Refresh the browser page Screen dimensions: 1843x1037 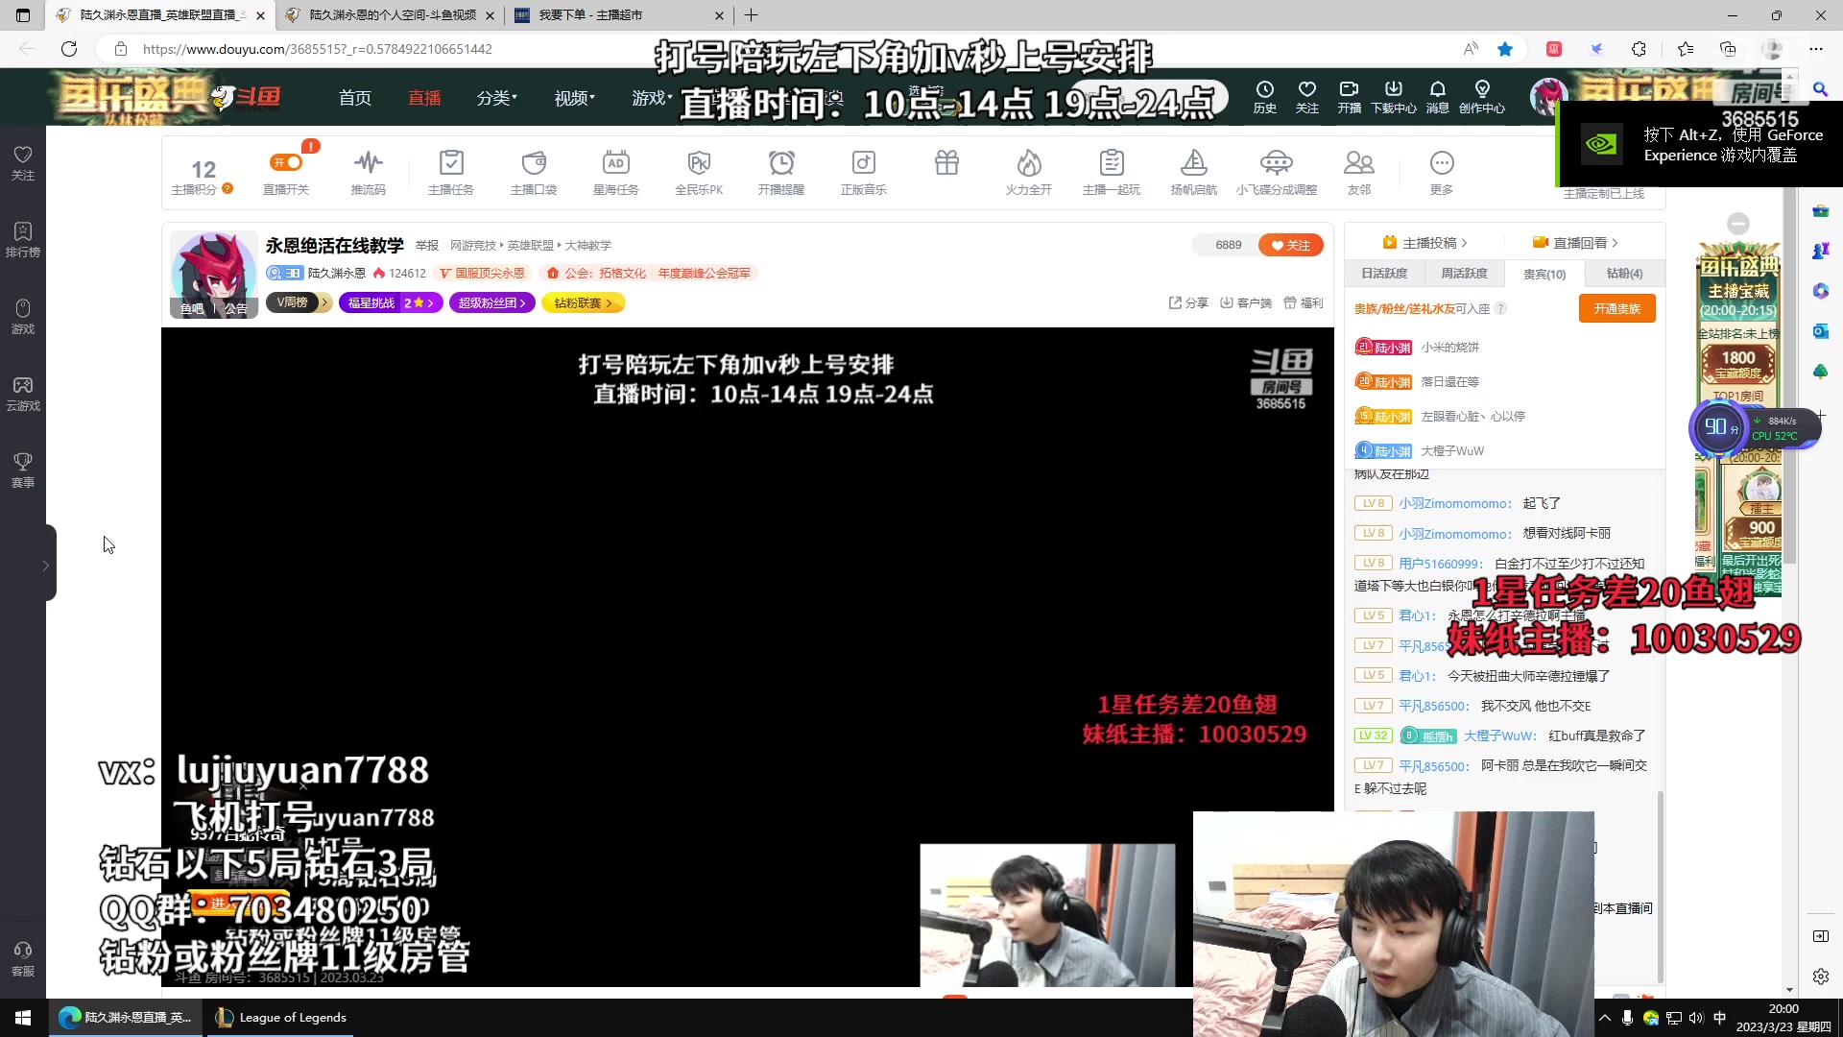tap(69, 49)
